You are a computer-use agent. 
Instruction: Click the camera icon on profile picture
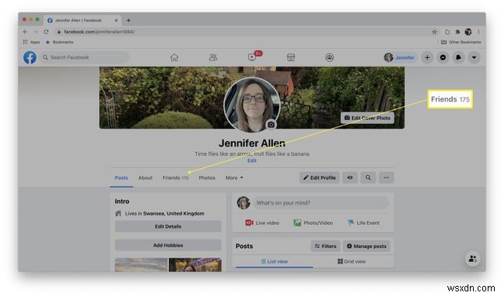[x=271, y=124]
